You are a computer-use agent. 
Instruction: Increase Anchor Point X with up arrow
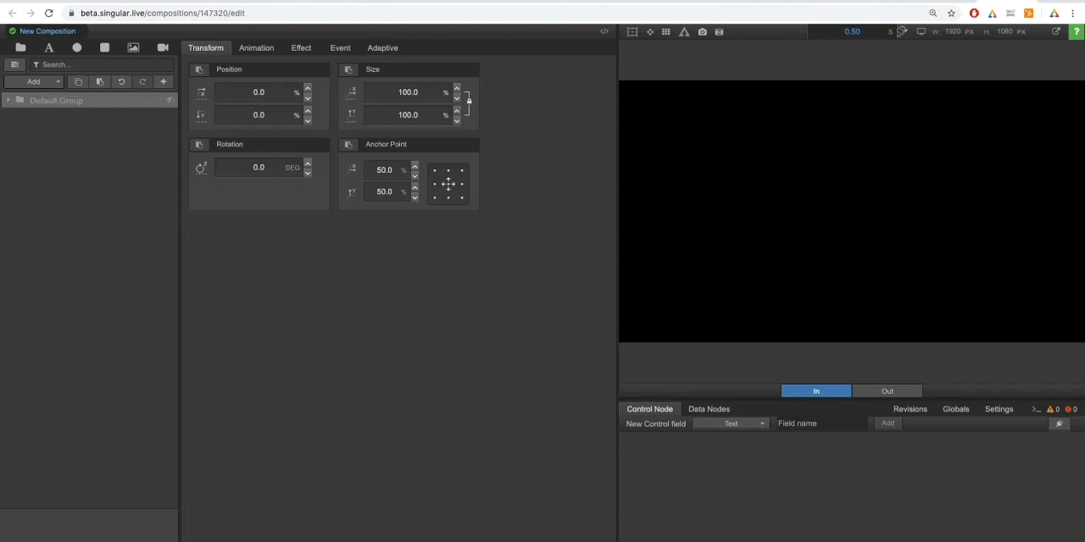415,166
